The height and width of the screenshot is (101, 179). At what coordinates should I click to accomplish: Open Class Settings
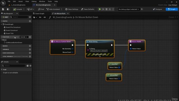pos(72,9)
